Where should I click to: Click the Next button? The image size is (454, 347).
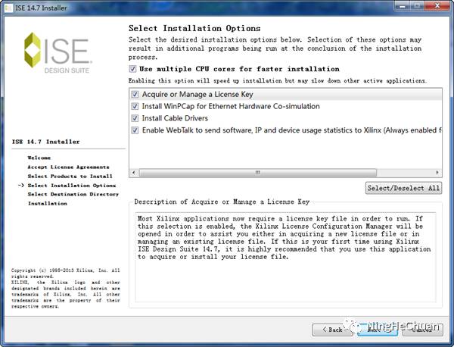point(378,330)
